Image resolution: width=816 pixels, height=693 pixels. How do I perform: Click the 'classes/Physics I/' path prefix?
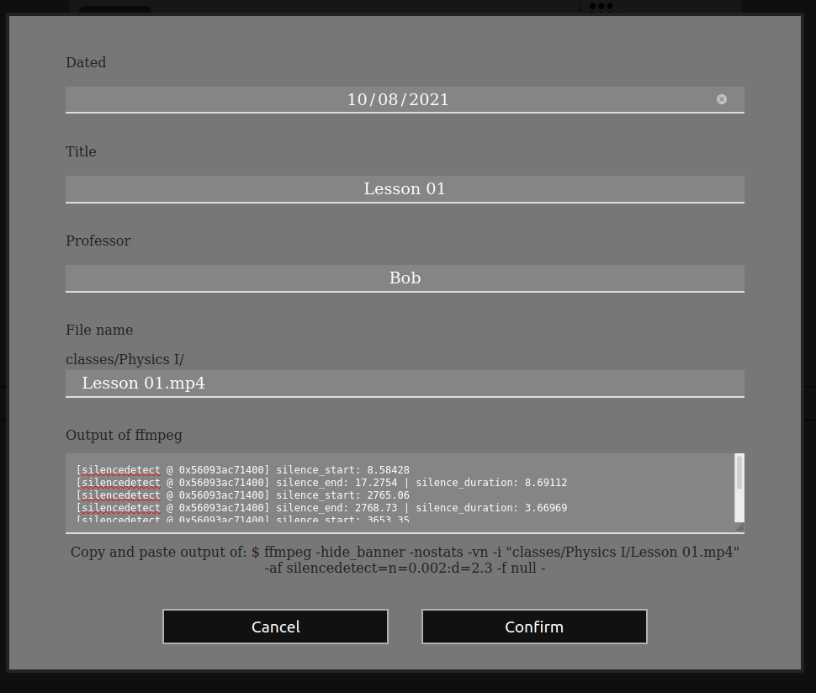click(125, 359)
